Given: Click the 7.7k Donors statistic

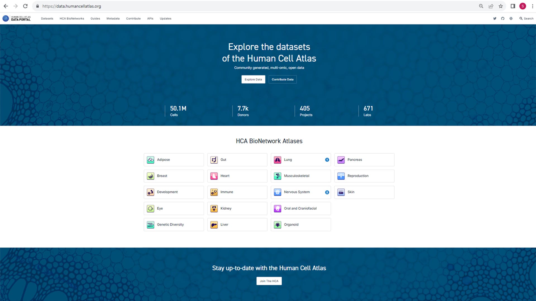Looking at the screenshot, I should pos(243,111).
